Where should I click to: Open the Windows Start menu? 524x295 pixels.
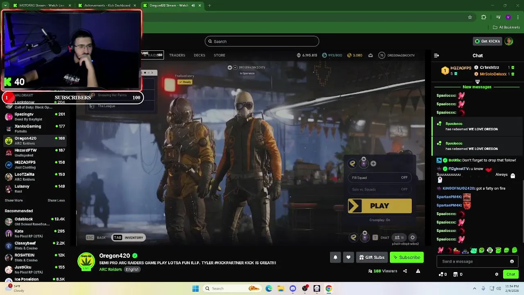[x=195, y=288]
